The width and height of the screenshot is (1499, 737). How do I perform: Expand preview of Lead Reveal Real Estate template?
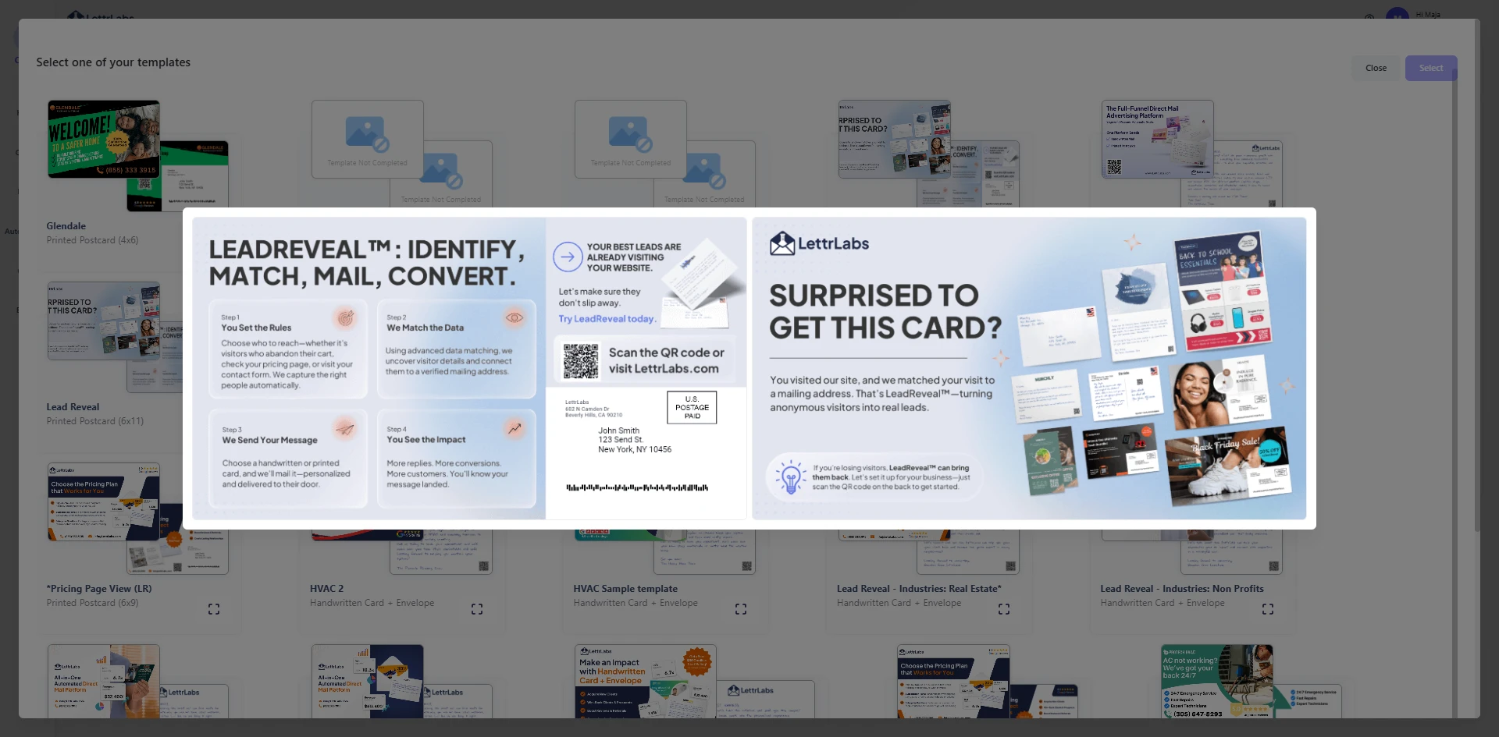[x=1004, y=609]
